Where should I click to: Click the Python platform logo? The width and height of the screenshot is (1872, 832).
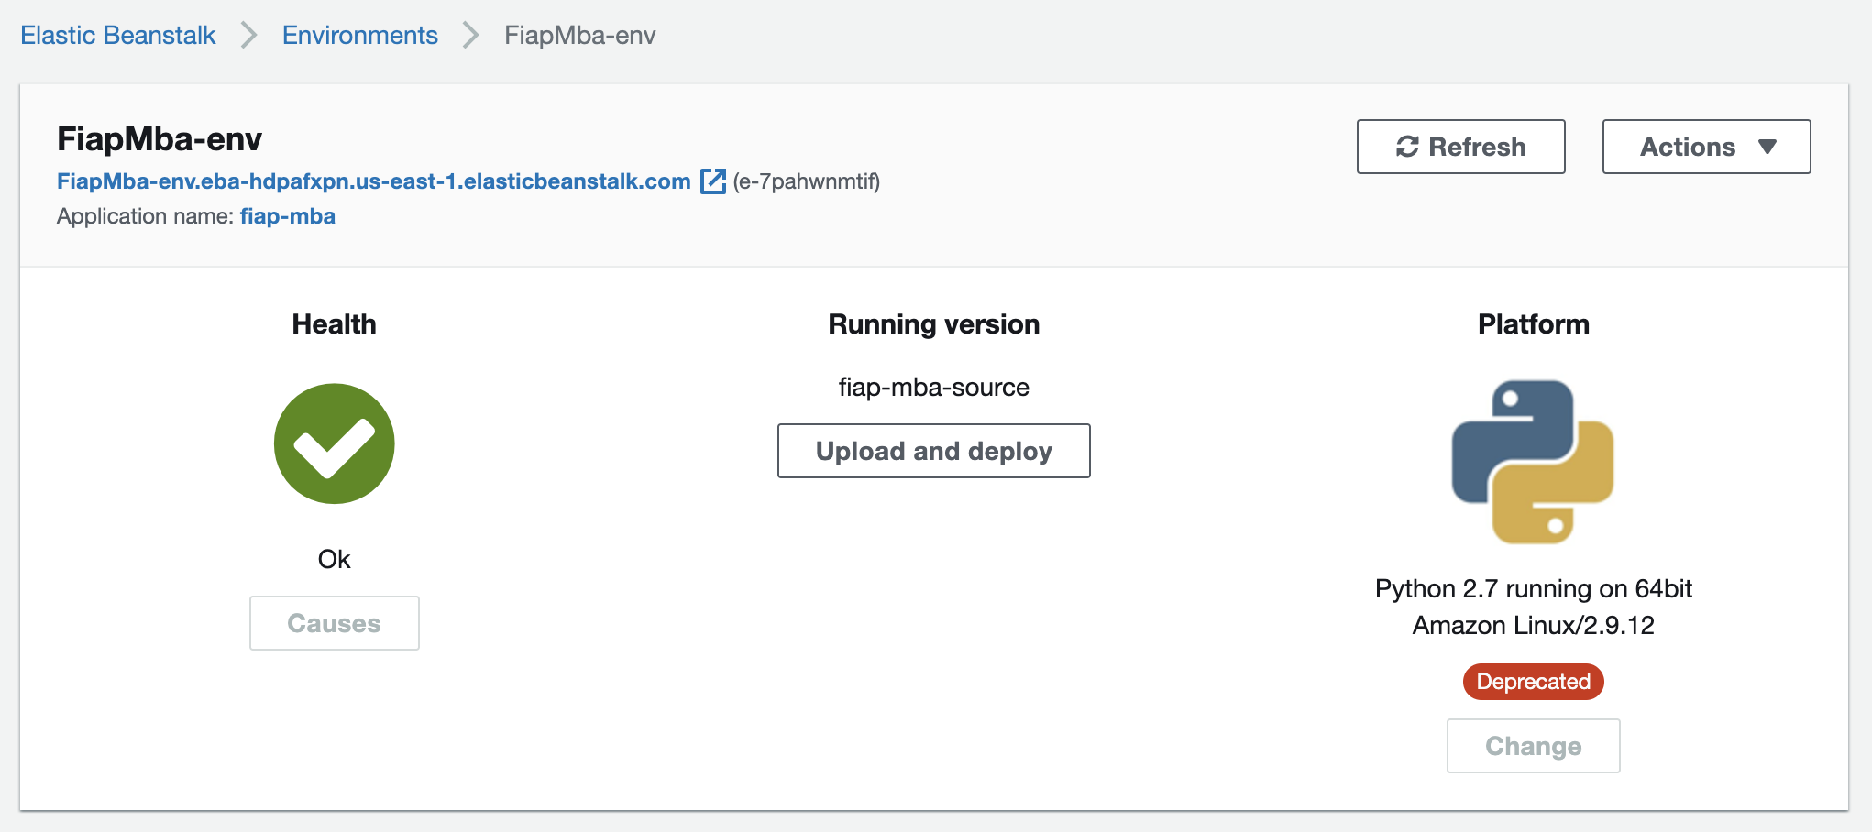coord(1533,462)
